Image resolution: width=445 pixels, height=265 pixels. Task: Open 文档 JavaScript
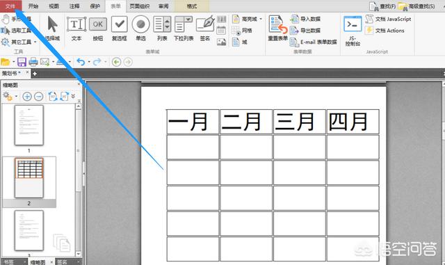(388, 19)
